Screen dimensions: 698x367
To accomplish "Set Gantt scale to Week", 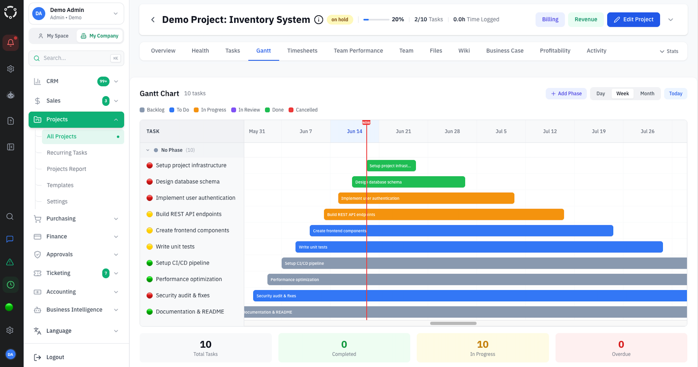I will (622, 94).
